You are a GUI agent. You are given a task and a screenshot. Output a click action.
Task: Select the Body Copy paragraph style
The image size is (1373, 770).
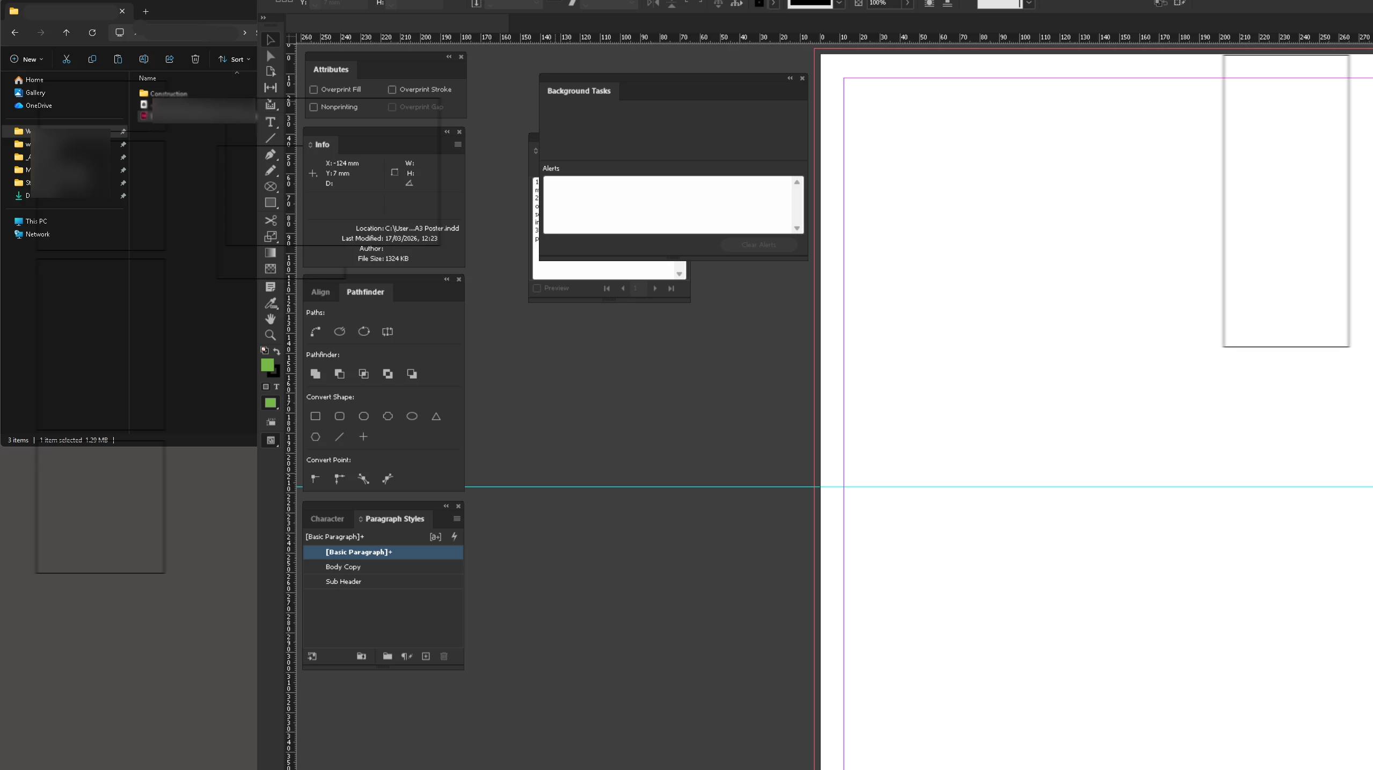pyautogui.click(x=343, y=567)
